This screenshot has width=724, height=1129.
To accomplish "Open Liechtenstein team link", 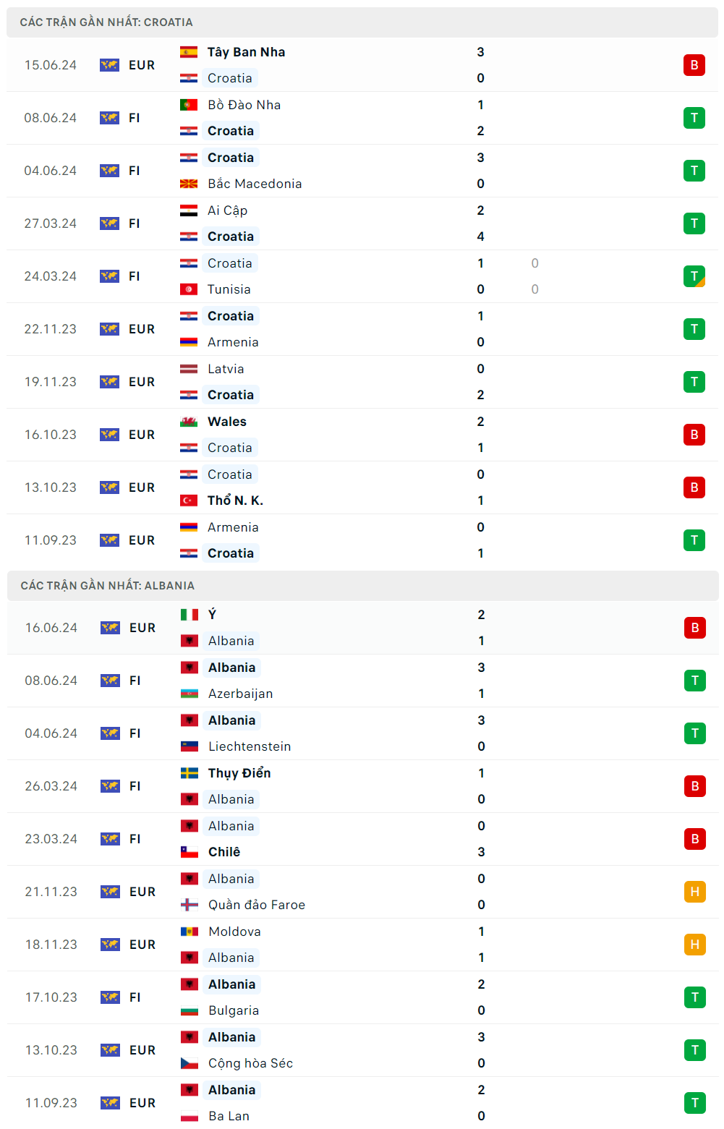I will [250, 746].
